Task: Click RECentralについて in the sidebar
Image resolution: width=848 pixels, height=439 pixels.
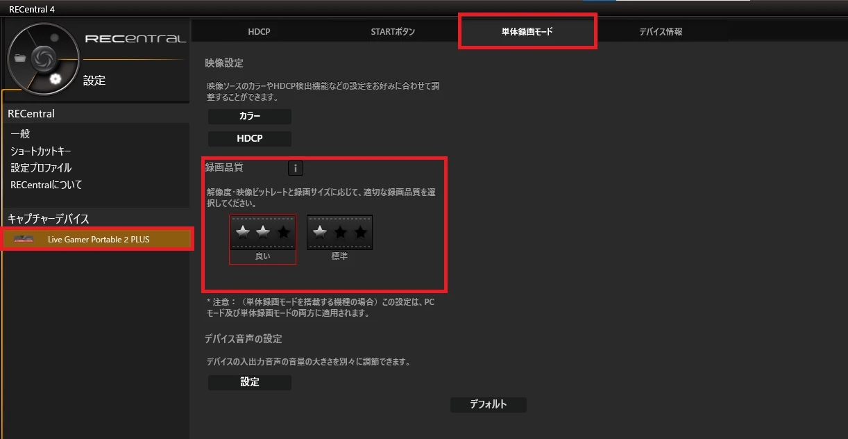Action: point(46,185)
